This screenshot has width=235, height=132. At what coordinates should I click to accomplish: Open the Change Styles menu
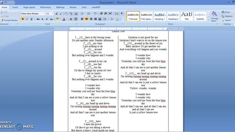coord(214,16)
